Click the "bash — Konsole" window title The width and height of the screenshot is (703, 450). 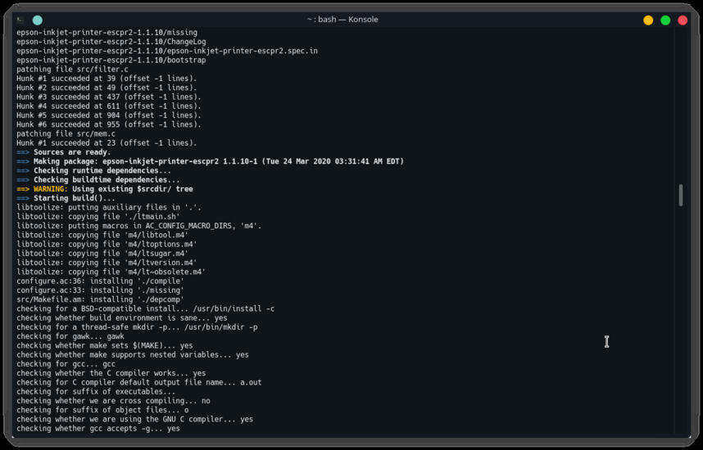click(x=342, y=20)
